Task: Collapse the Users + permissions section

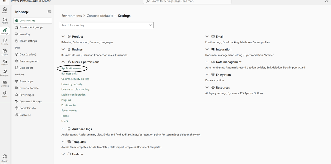Action: pos(63,62)
